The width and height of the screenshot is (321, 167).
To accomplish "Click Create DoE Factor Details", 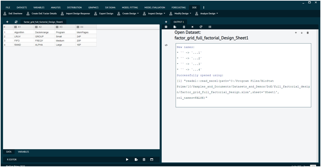I will 42,14.
